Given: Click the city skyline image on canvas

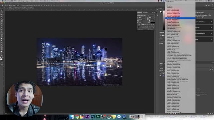Looking at the screenshot, I should [x=80, y=62].
